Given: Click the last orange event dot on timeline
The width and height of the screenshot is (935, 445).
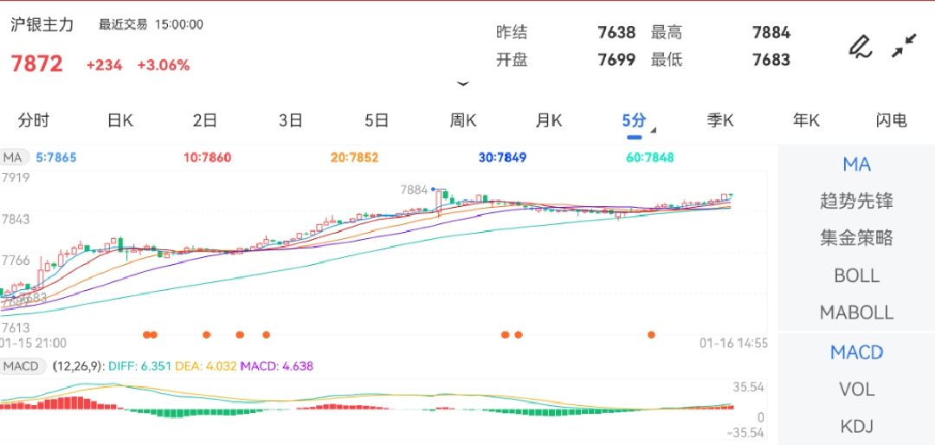Looking at the screenshot, I should (x=651, y=335).
